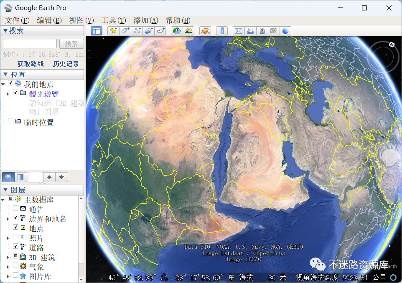Click the streaming status circle in status bar
This screenshot has height=283, width=402.
point(393,278)
